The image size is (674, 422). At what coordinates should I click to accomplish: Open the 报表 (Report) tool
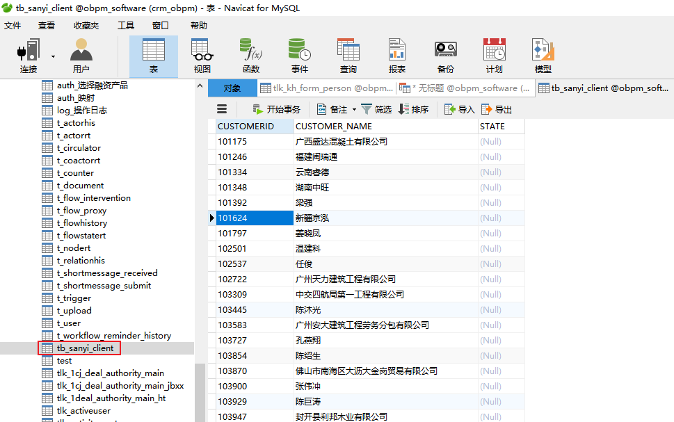(396, 56)
